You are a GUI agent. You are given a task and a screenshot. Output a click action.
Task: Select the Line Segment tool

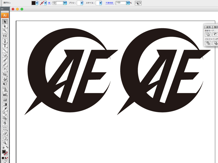coord(5,50)
